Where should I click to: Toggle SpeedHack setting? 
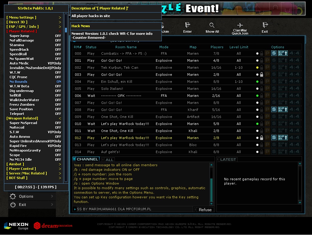click(35, 50)
